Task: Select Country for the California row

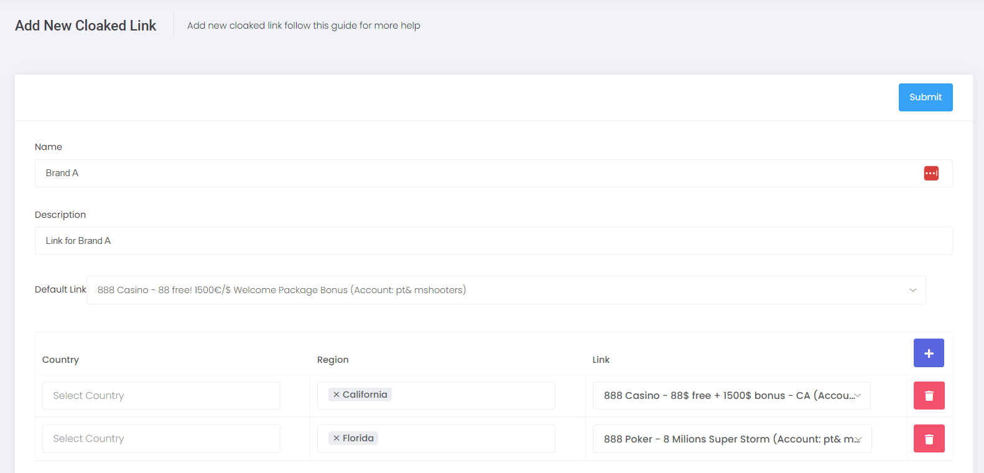Action: click(161, 396)
